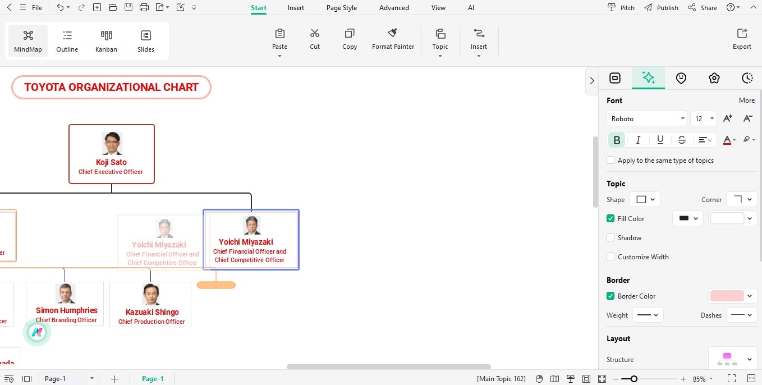Uncheck the Border Color checkbox

click(610, 296)
